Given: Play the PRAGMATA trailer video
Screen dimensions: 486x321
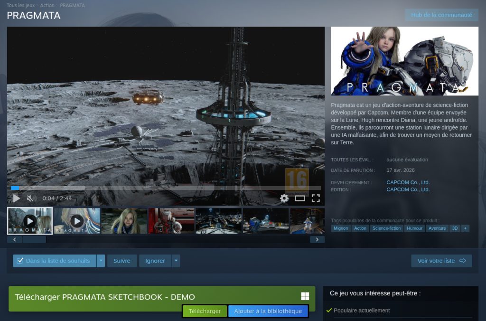Looking at the screenshot, I should (16, 198).
